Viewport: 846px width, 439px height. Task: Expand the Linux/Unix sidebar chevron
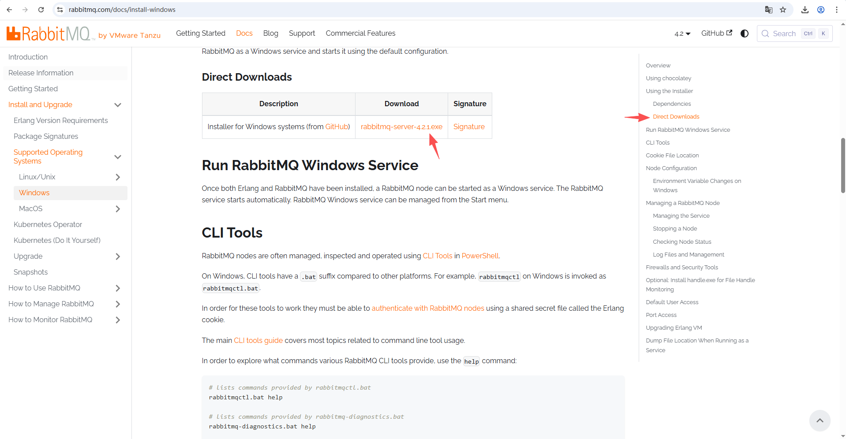pos(118,177)
